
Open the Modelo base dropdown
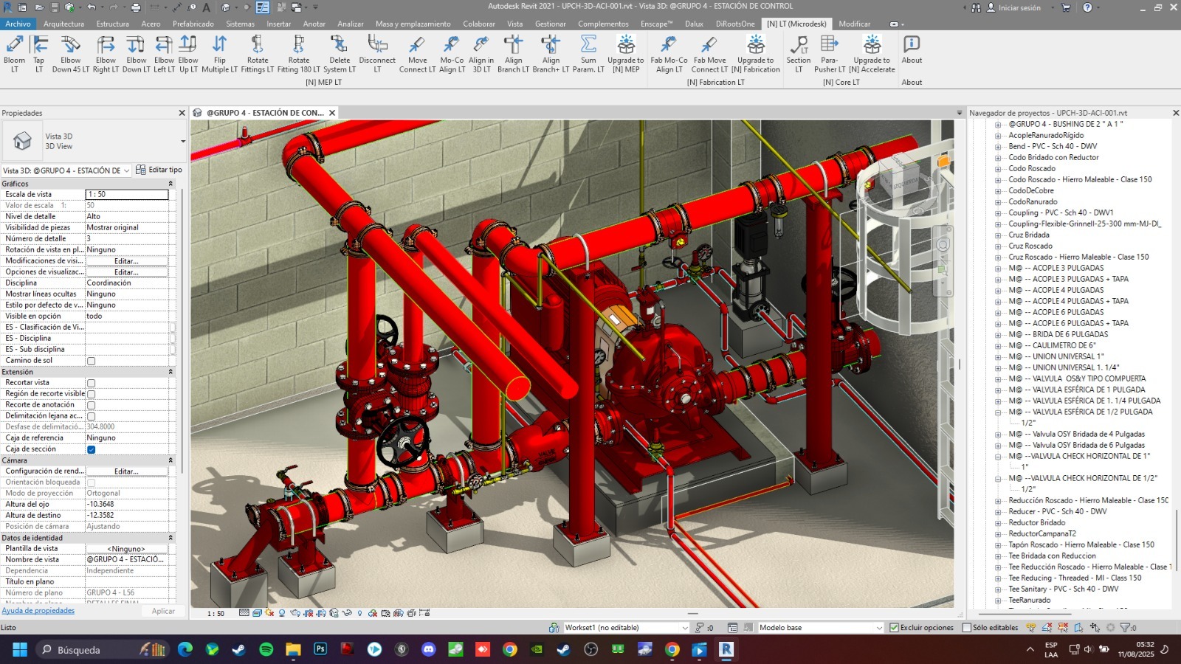pos(879,628)
